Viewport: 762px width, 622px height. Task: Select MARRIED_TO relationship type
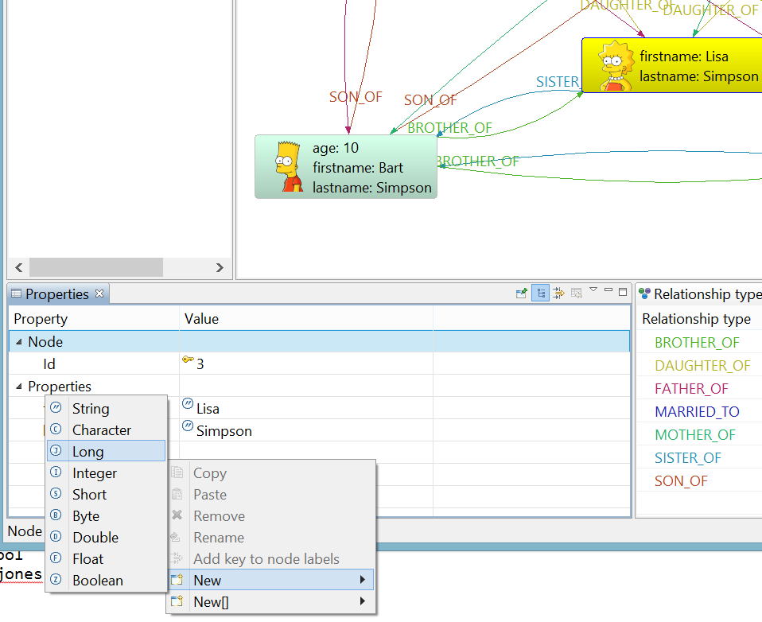[697, 412]
